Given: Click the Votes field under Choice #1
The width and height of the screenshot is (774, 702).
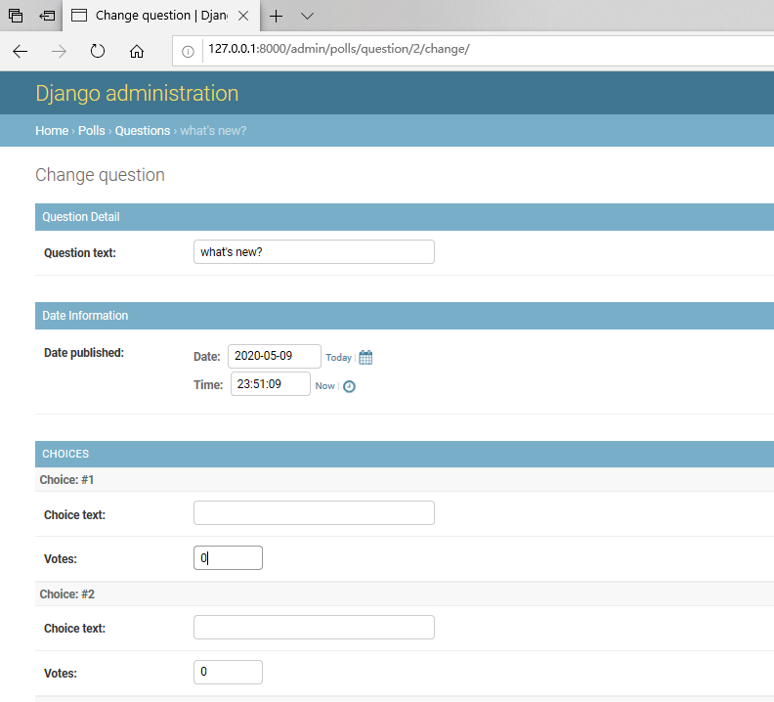Looking at the screenshot, I should (x=228, y=557).
